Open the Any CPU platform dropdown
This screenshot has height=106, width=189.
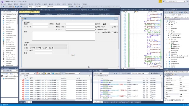[41, 6]
